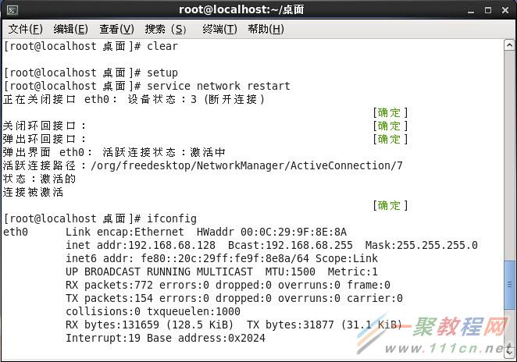Click the scrollbar track above the thumb

pos(509,154)
